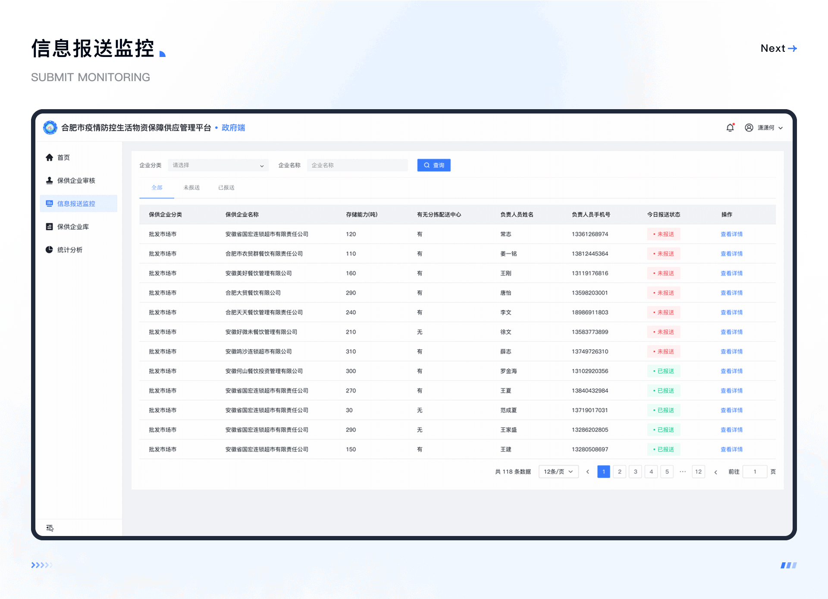View details for 合肥天天餐饮管理有限责任公司
Image resolution: width=828 pixels, height=599 pixels.
click(731, 312)
